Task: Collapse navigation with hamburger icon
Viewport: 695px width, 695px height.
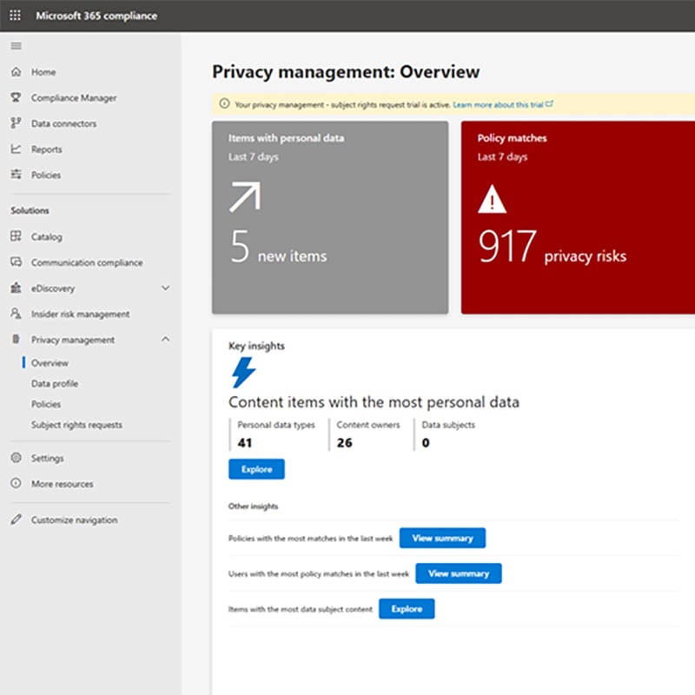Action: tap(16, 46)
